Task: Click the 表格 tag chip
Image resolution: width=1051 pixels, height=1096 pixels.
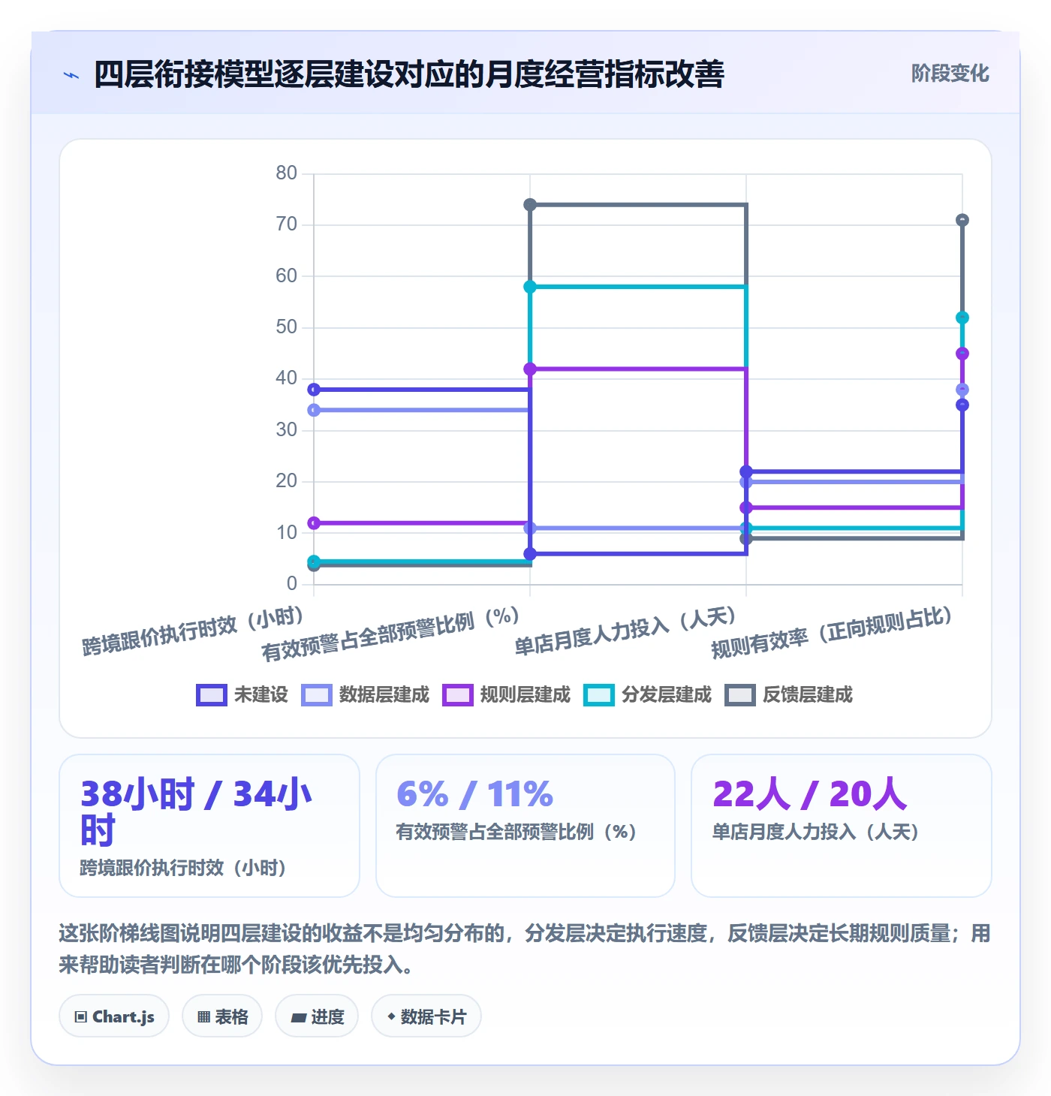Action: pos(222,1016)
